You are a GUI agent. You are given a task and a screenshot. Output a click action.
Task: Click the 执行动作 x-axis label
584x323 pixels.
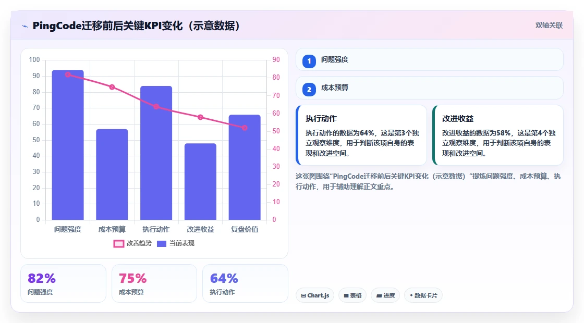156,230
